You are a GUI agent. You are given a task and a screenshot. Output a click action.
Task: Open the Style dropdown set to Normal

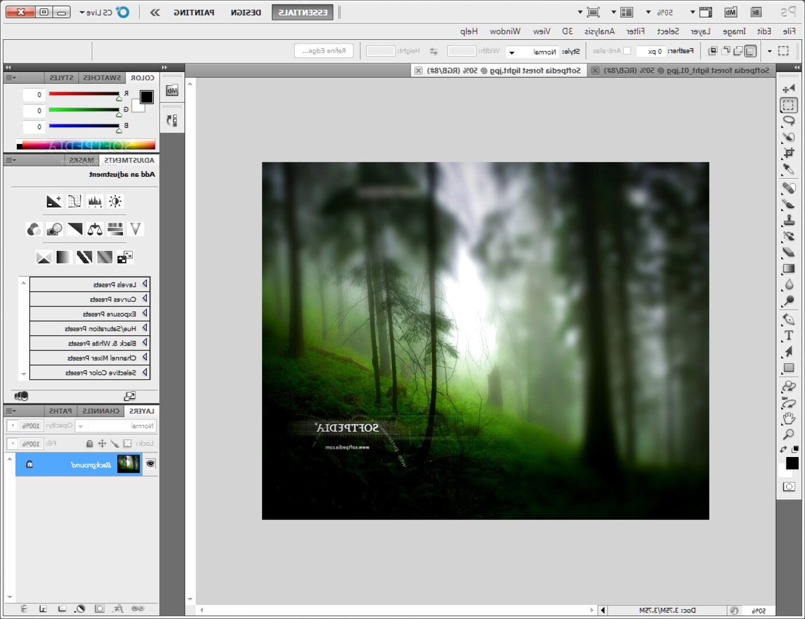pyautogui.click(x=532, y=52)
